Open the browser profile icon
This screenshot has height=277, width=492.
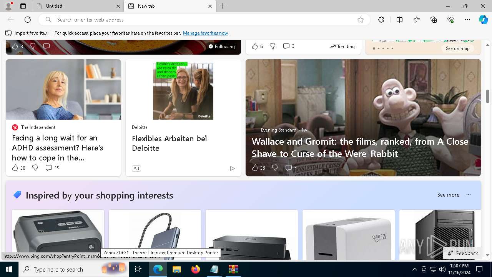point(8,6)
